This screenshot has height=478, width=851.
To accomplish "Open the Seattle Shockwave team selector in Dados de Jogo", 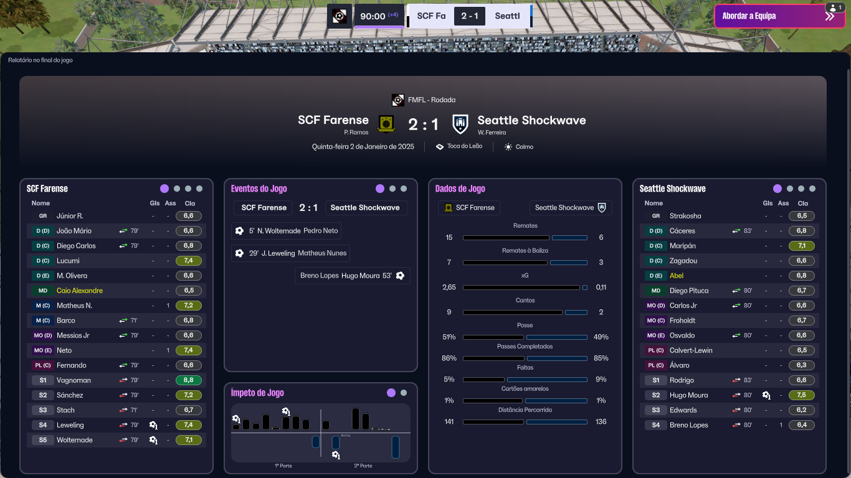I will (x=571, y=208).
